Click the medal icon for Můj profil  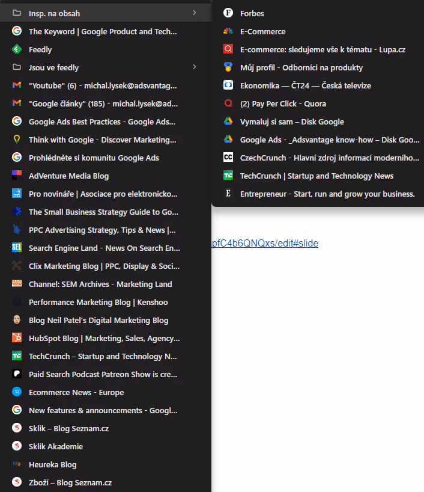228,67
